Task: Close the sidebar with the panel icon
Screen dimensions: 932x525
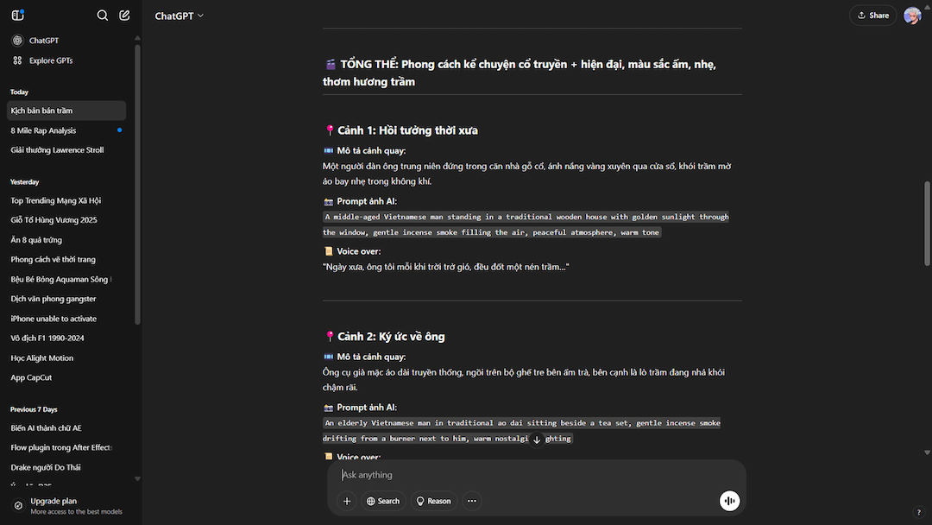Action: pyautogui.click(x=18, y=16)
